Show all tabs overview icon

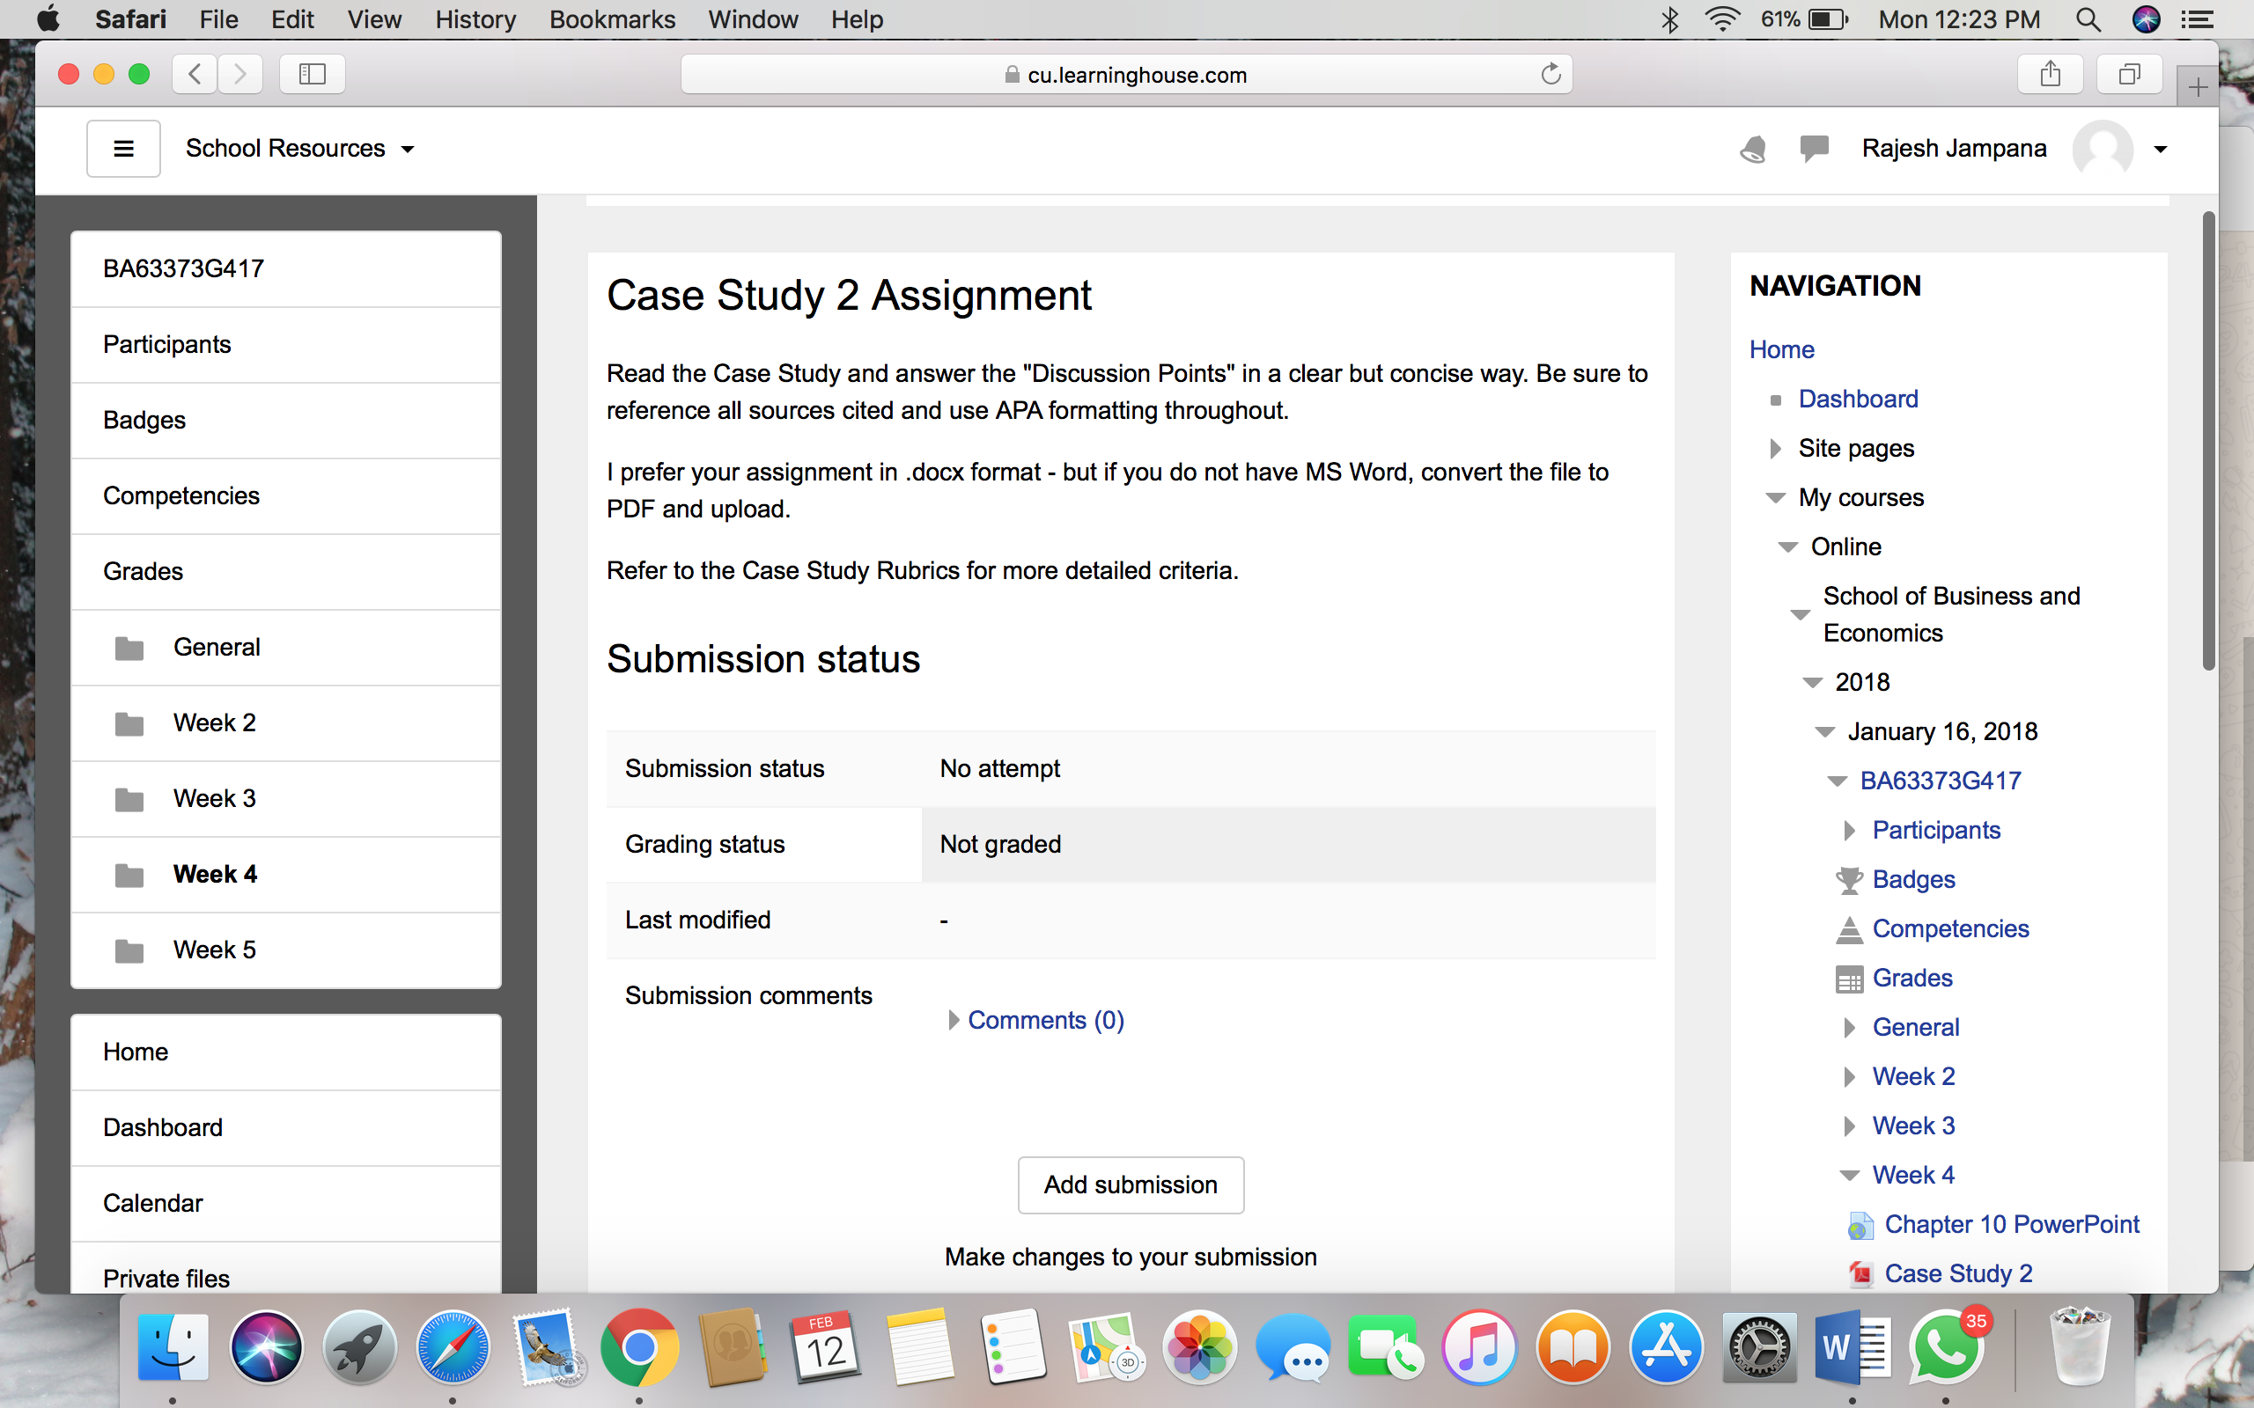(2129, 74)
